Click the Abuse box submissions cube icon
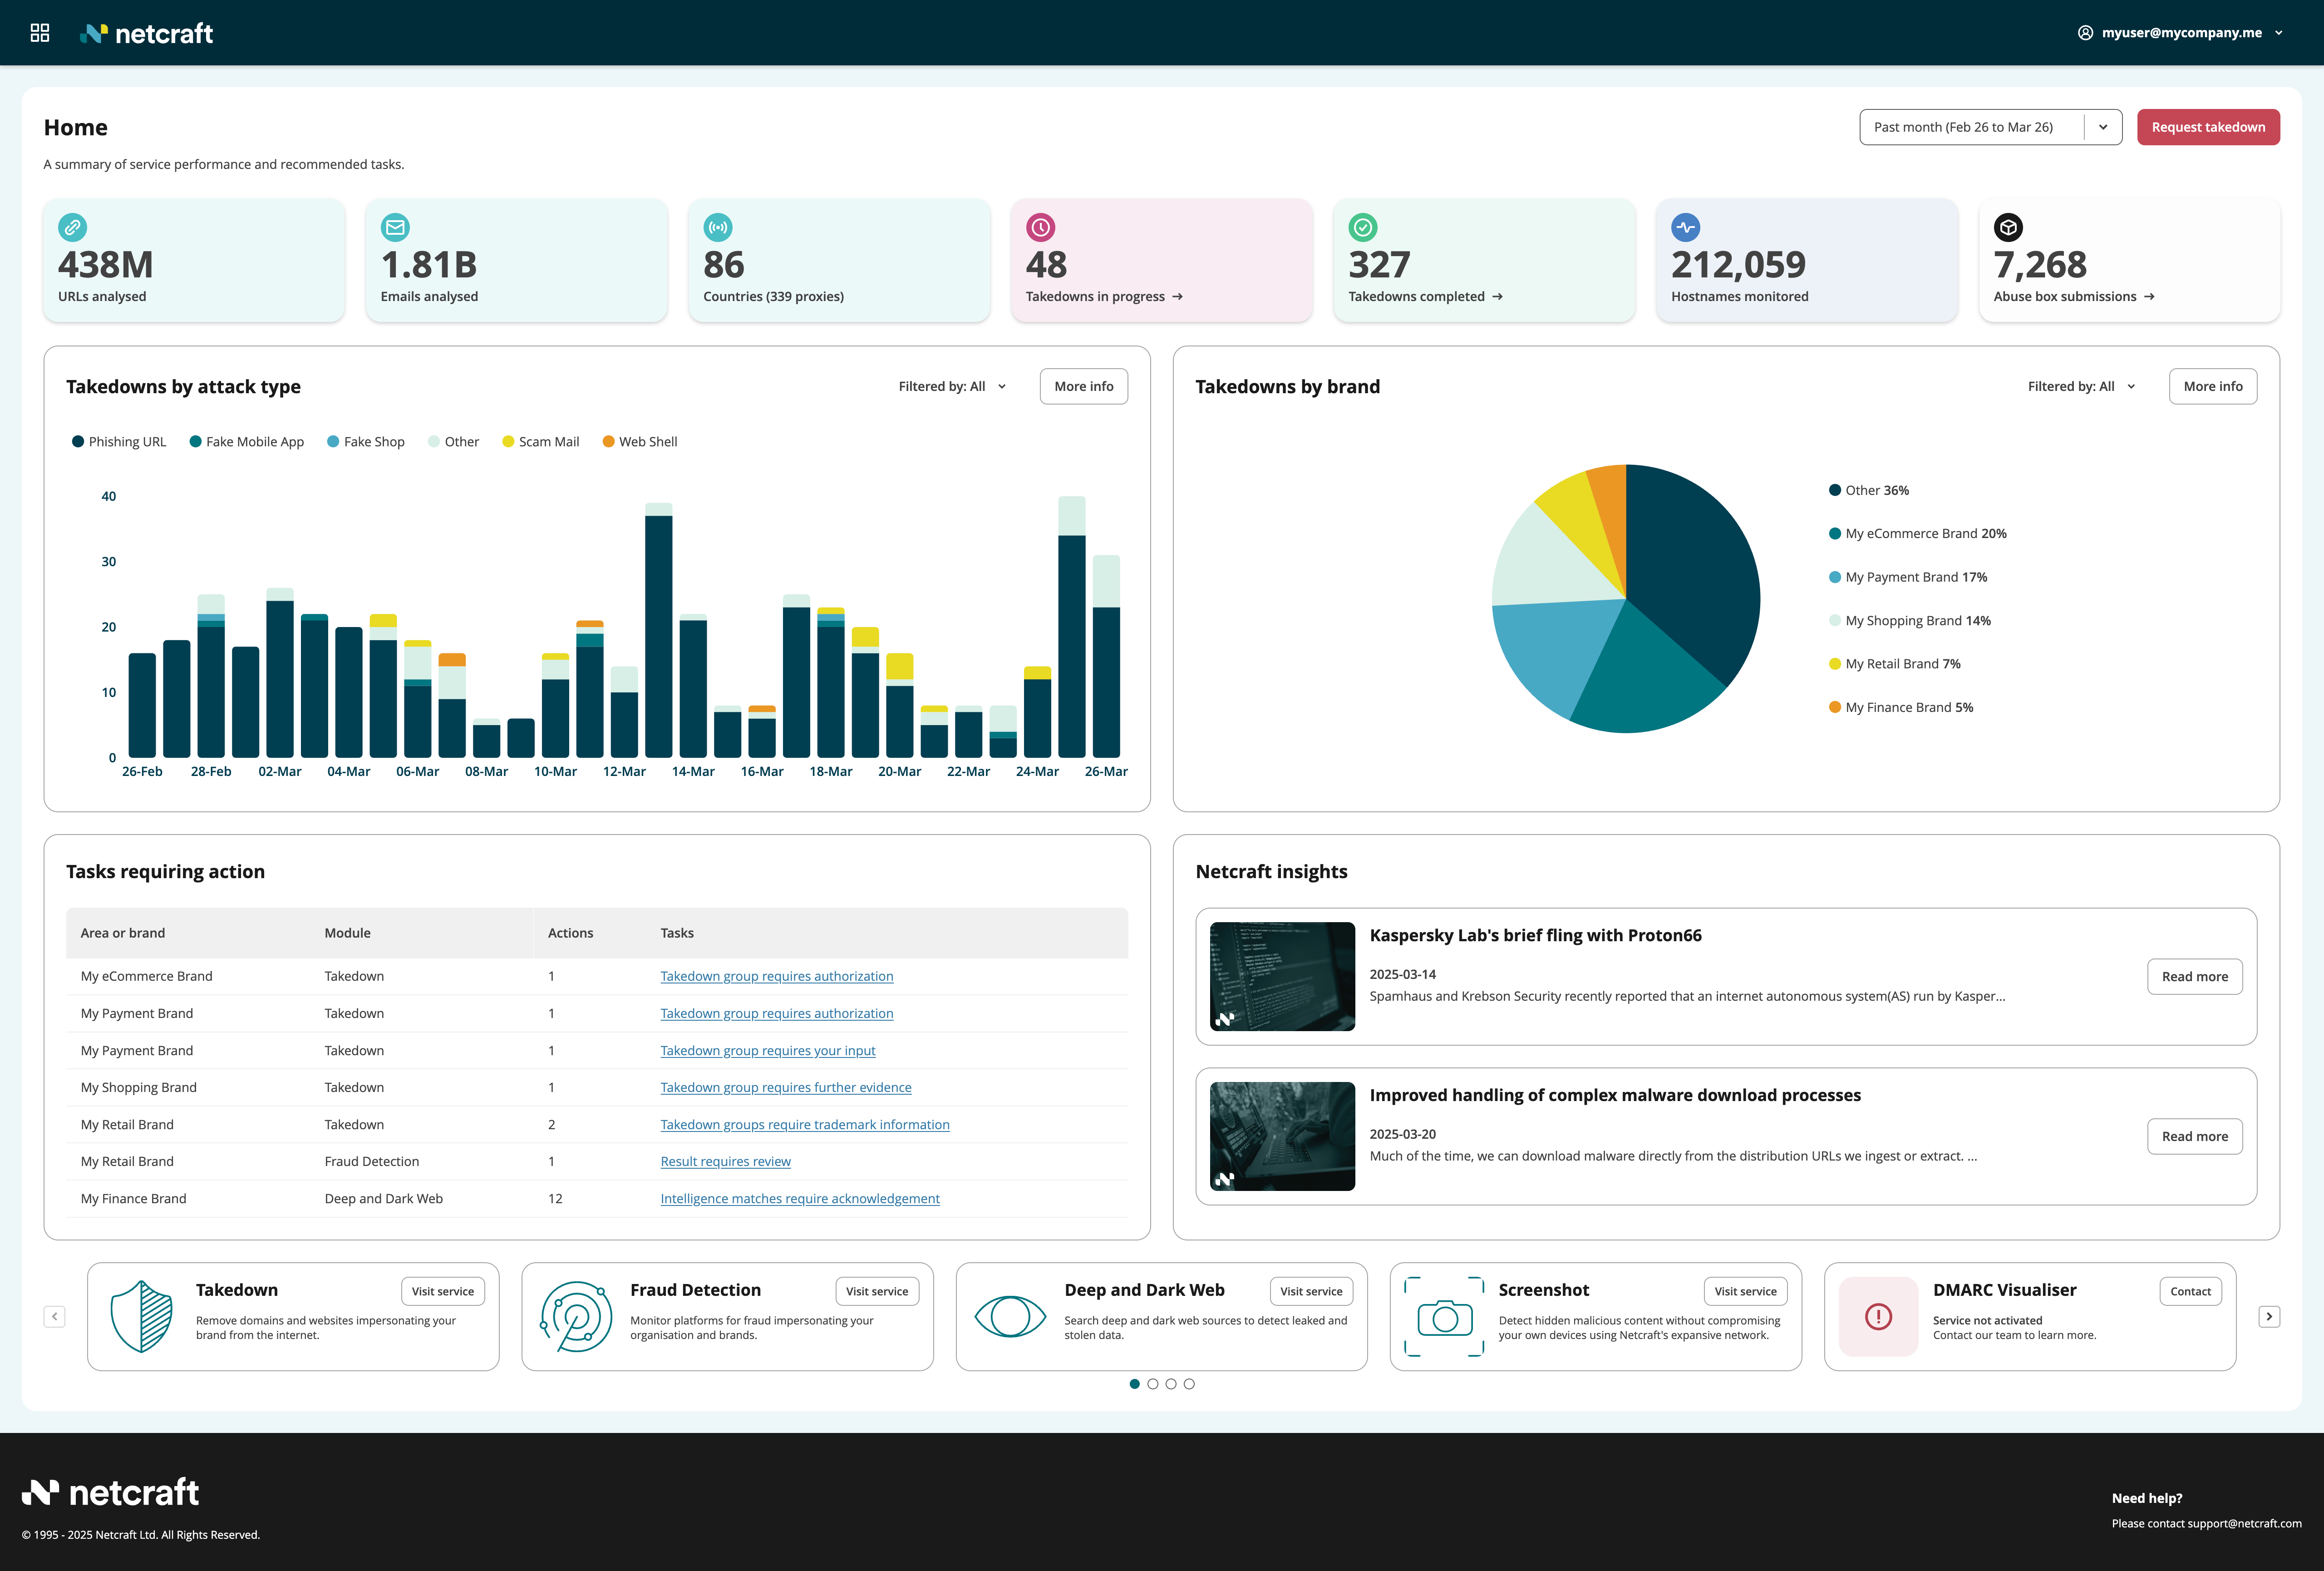This screenshot has height=1571, width=2324. (2007, 227)
